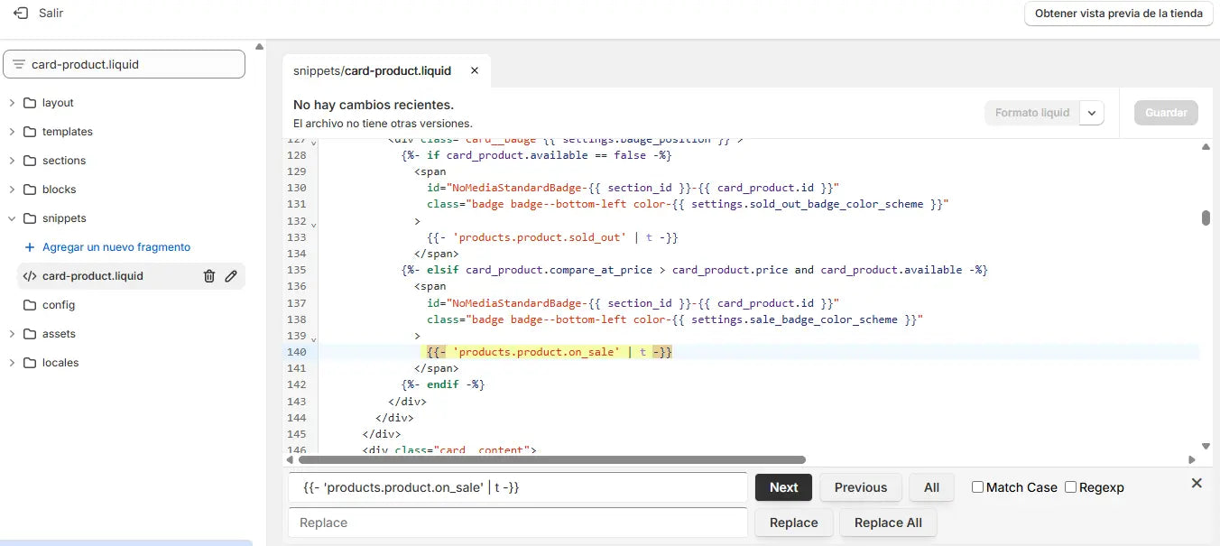The width and height of the screenshot is (1220, 546).
Task: Enable the Regexp checkbox
Action: (x=1070, y=487)
